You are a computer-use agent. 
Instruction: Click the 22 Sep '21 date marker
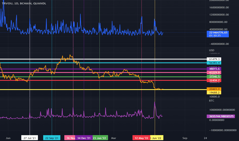[52, 138]
